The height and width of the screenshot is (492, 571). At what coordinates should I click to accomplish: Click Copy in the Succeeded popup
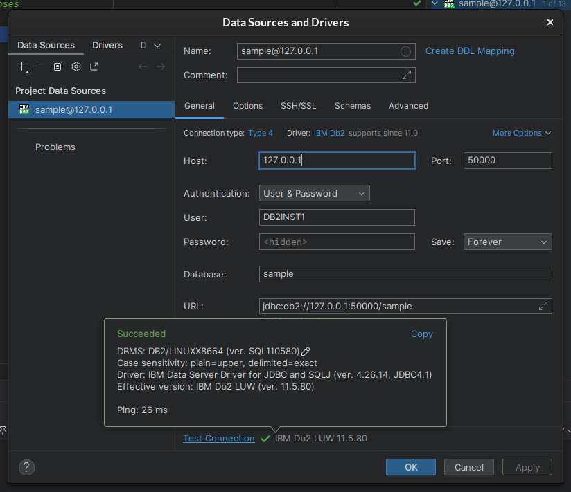421,334
